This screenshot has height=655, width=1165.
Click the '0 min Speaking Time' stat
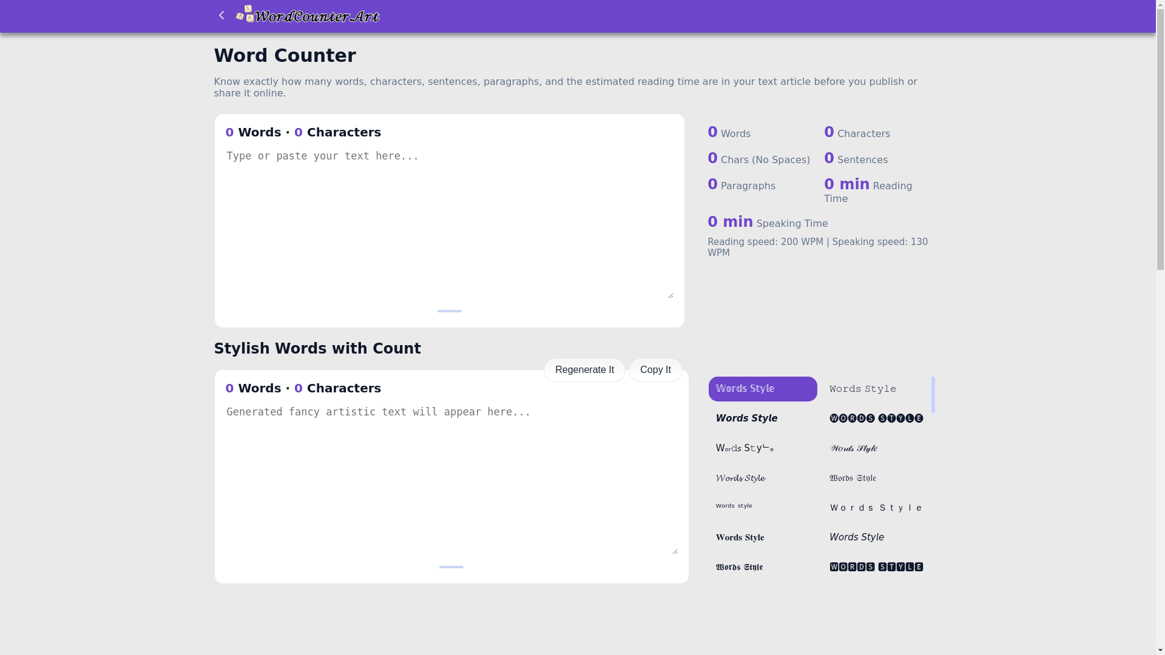tap(768, 223)
